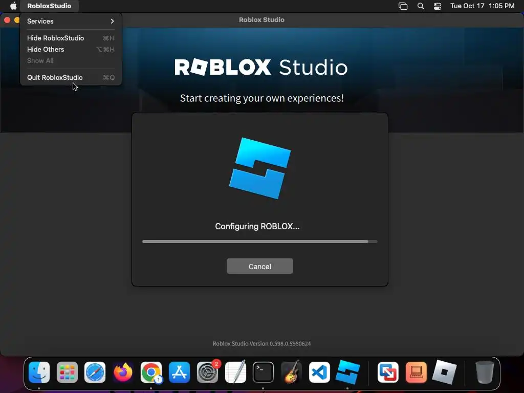Open App Store from the dock

point(179,373)
